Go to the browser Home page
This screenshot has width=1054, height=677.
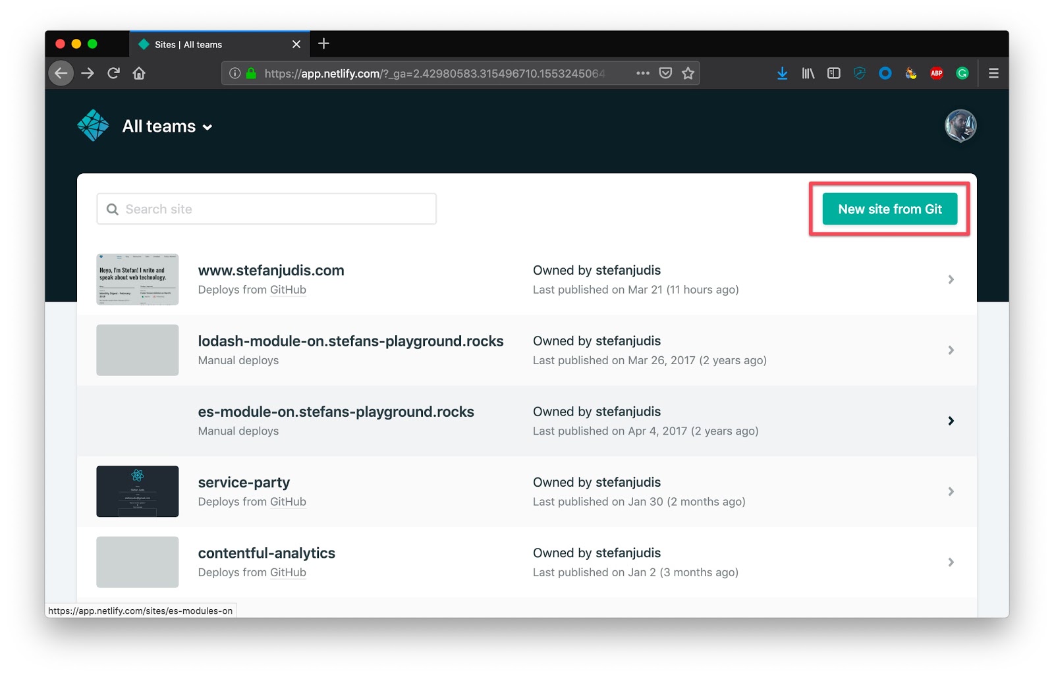pos(139,73)
